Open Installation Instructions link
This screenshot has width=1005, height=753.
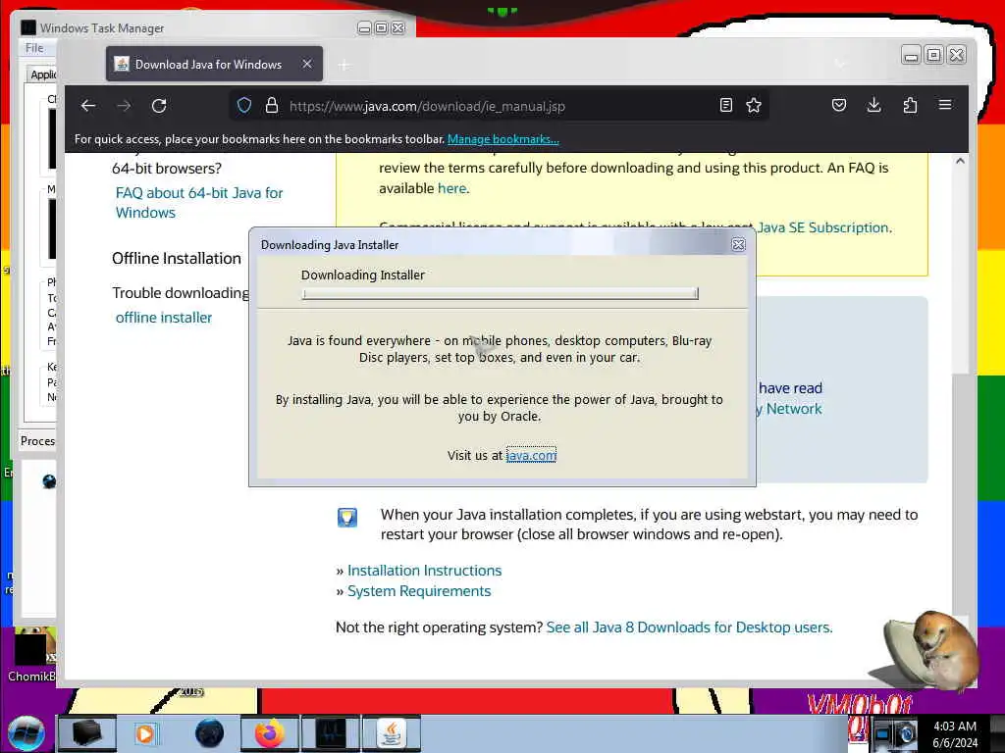coord(424,571)
